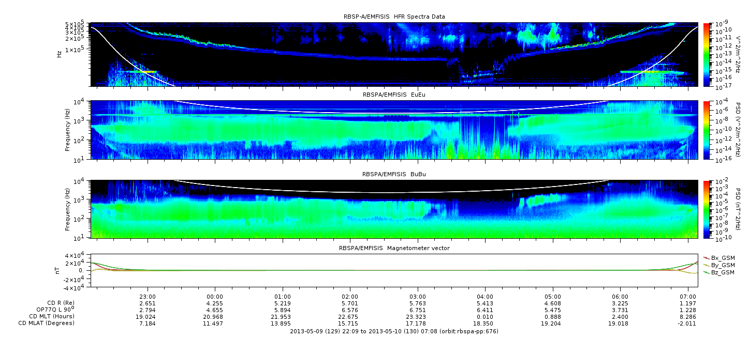Screen dimensions: 749x340
Task: Click the date range and orbit footer text
Action: [x=394, y=331]
